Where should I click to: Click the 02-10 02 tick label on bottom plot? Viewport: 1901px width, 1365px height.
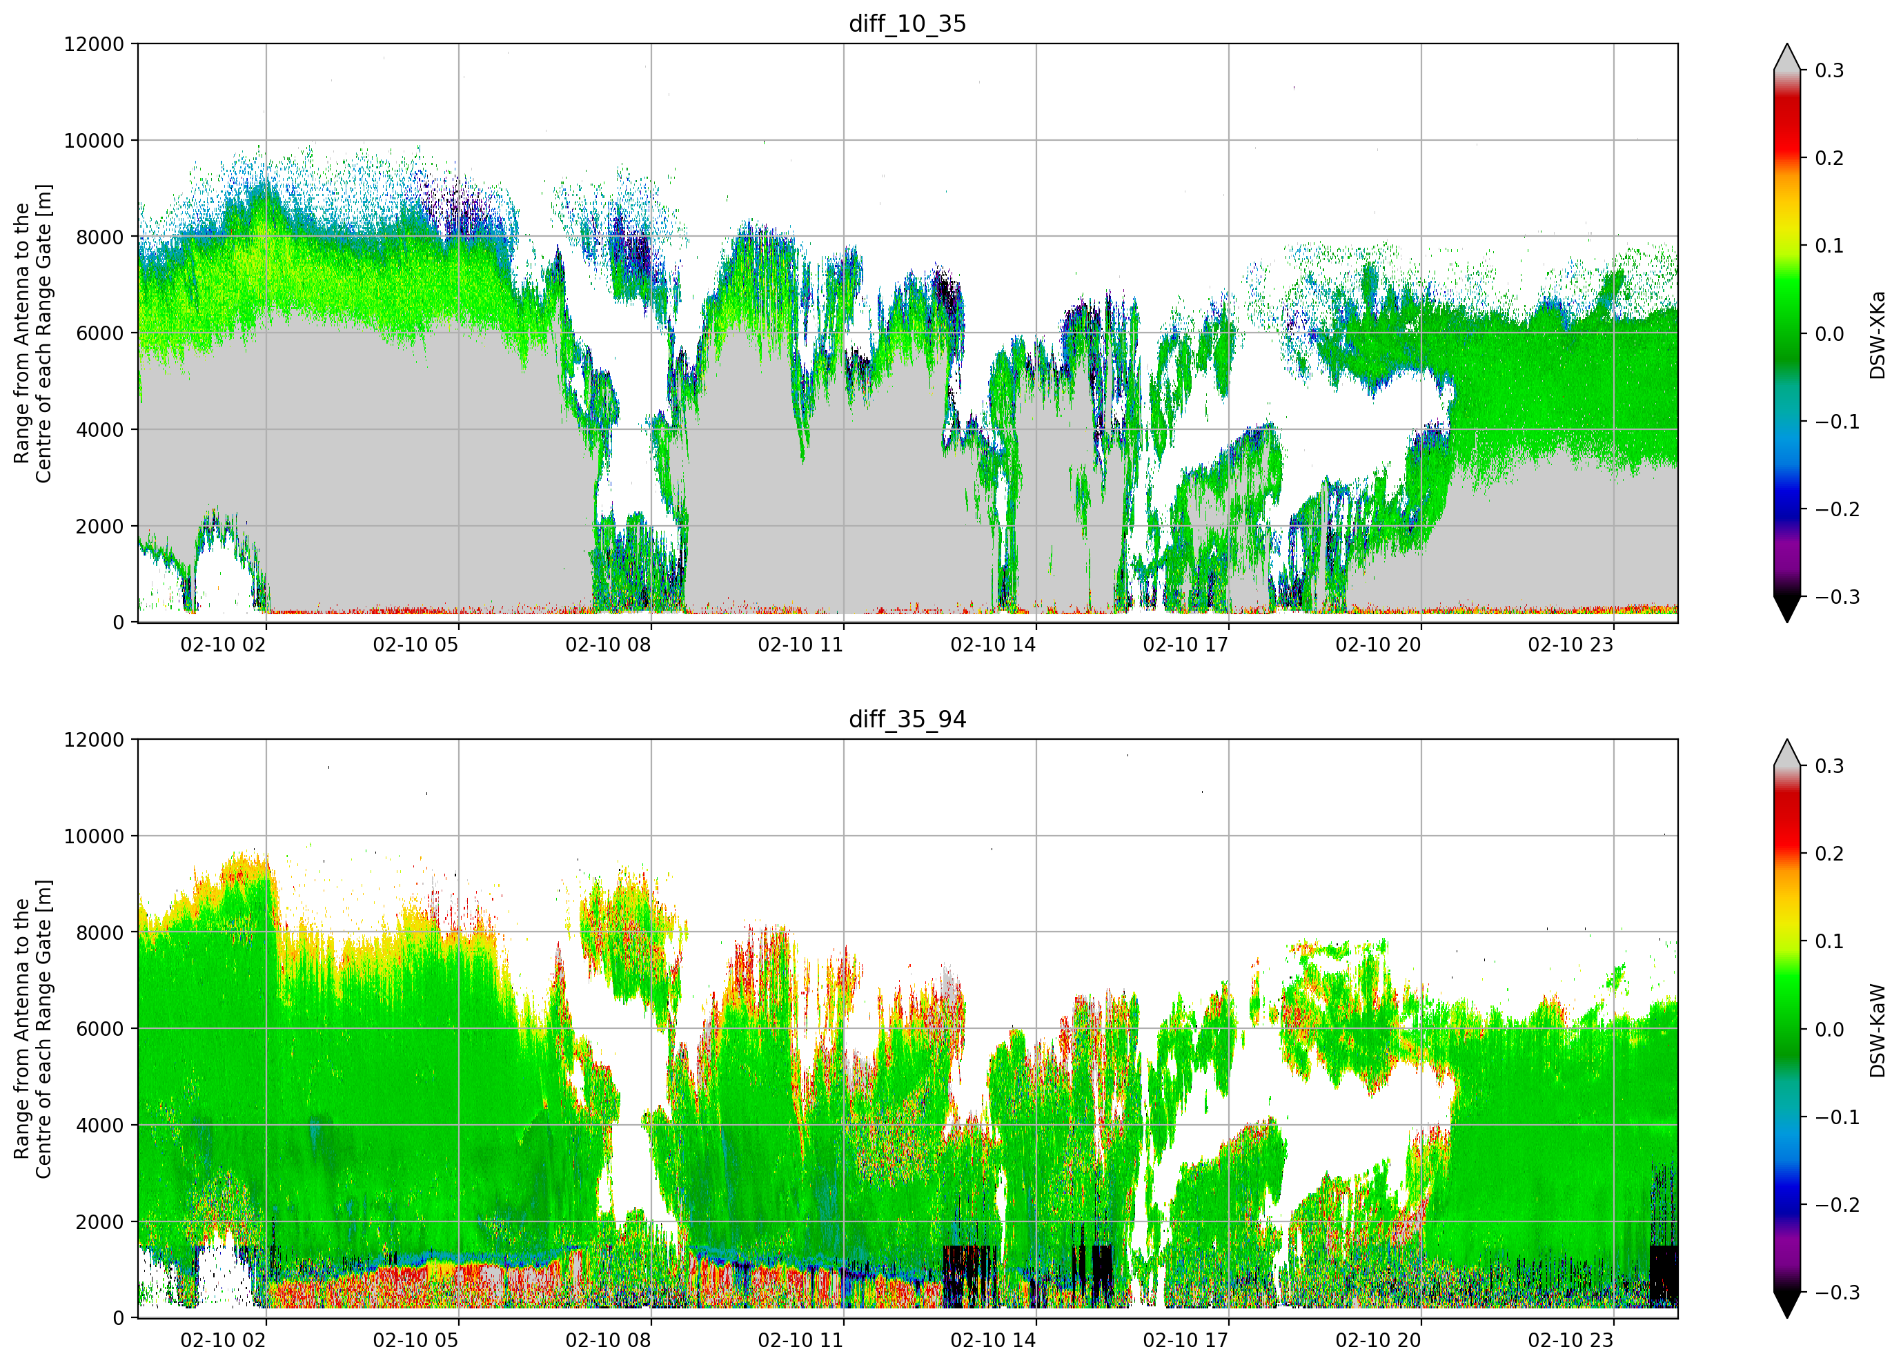[223, 1341]
